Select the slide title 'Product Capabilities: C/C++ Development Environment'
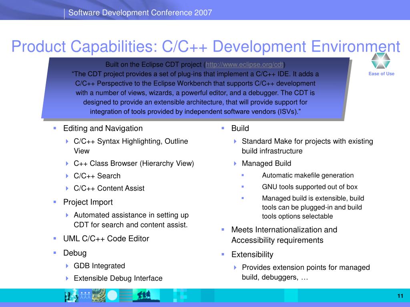Screen dimensions: 410x307 click(206, 47)
